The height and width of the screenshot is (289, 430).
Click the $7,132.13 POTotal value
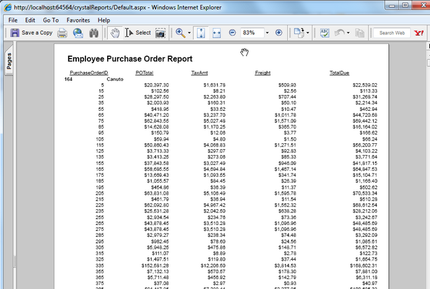[x=158, y=271]
